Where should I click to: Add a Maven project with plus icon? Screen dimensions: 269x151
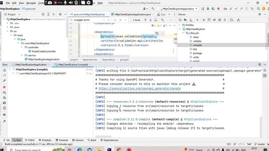197,20
